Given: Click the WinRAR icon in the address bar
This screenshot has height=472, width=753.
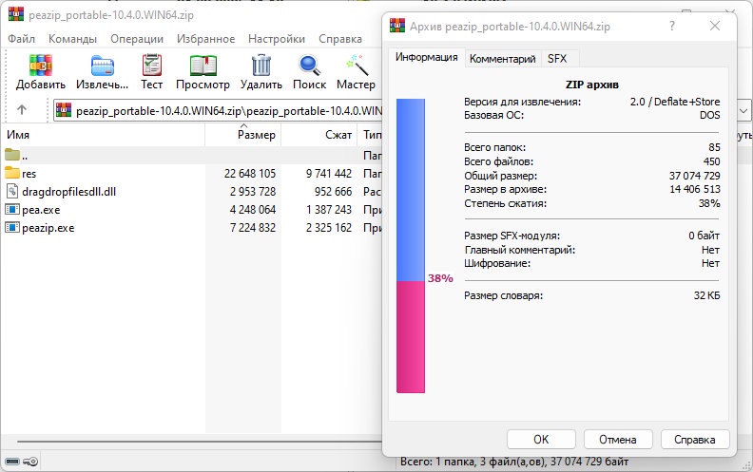Looking at the screenshot, I should coord(64,110).
